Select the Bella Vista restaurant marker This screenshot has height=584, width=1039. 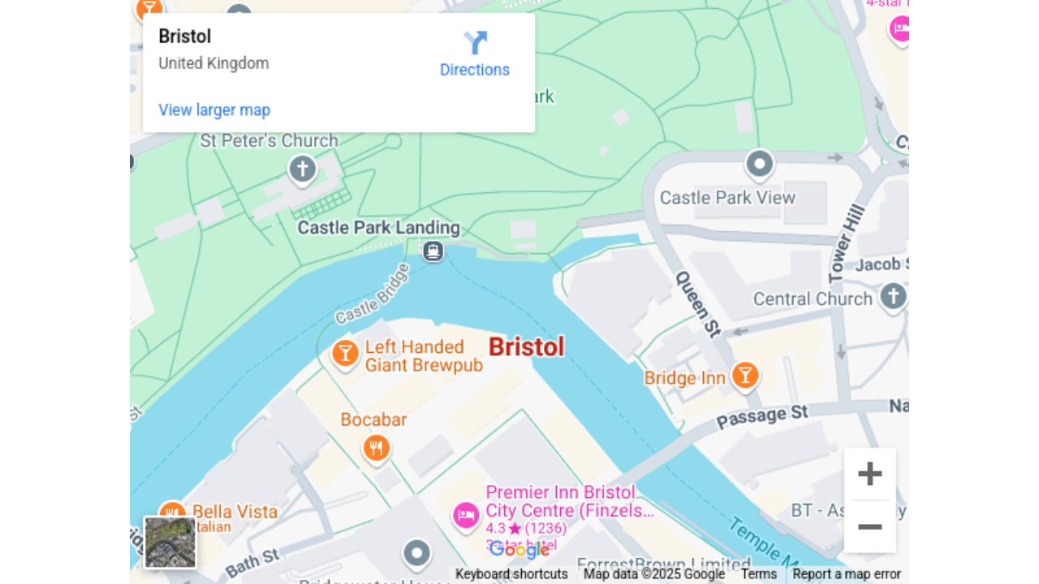[x=172, y=511]
